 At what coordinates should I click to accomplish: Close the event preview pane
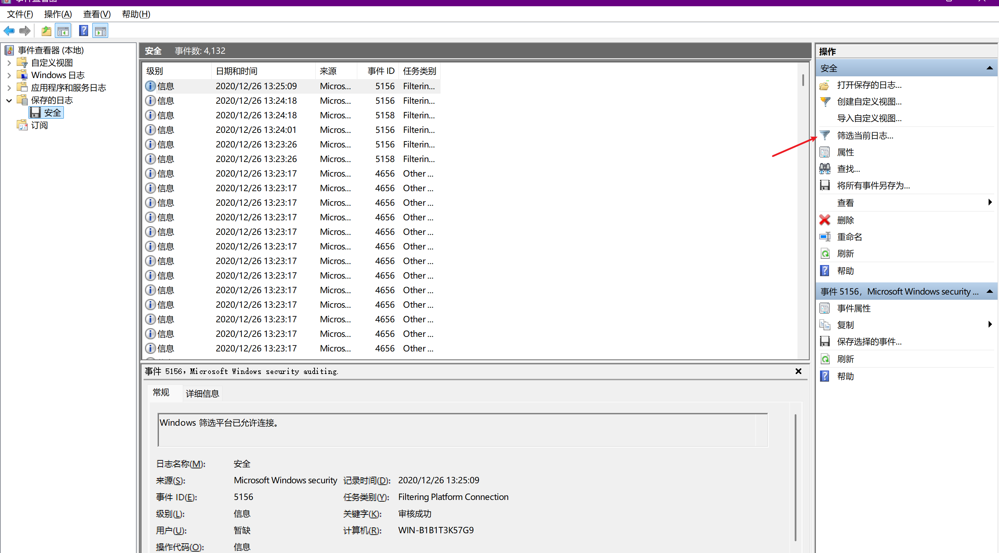click(798, 371)
